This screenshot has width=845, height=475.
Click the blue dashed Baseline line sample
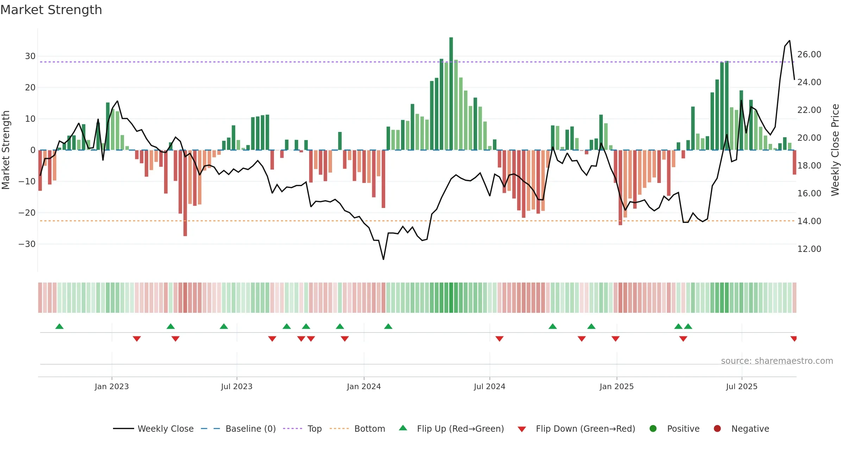[x=211, y=429]
